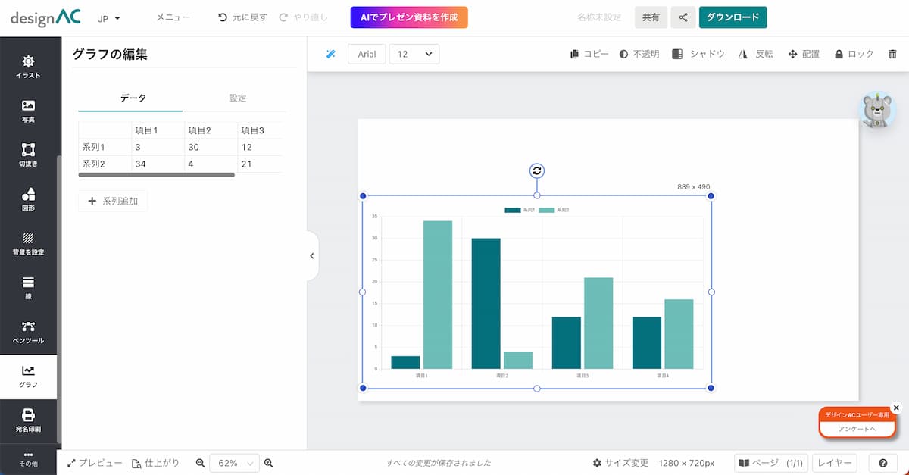Collapse the left editing panel

point(312,256)
